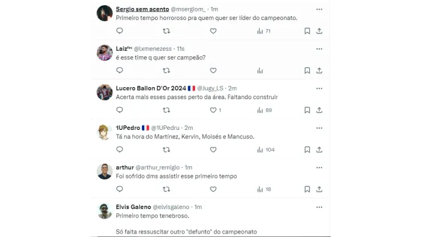Open more options on Sergio's tweet
The image size is (422, 237).
coord(319,9)
